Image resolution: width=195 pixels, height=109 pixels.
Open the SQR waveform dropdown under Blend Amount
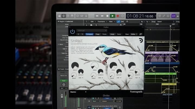[x=137, y=78]
